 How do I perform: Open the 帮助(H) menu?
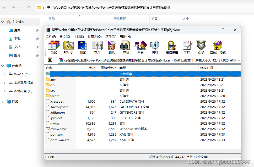click(x=125, y=37)
